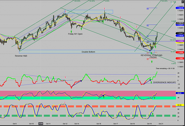185x126 pixels.
Task: Select the black 1.15147 current price label
Action: pyautogui.click(x=180, y=33)
